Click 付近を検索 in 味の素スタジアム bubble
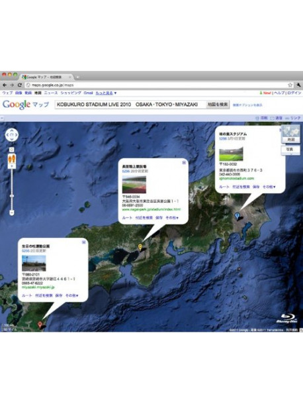The width and height of the screenshot is (303, 404). point(241,187)
